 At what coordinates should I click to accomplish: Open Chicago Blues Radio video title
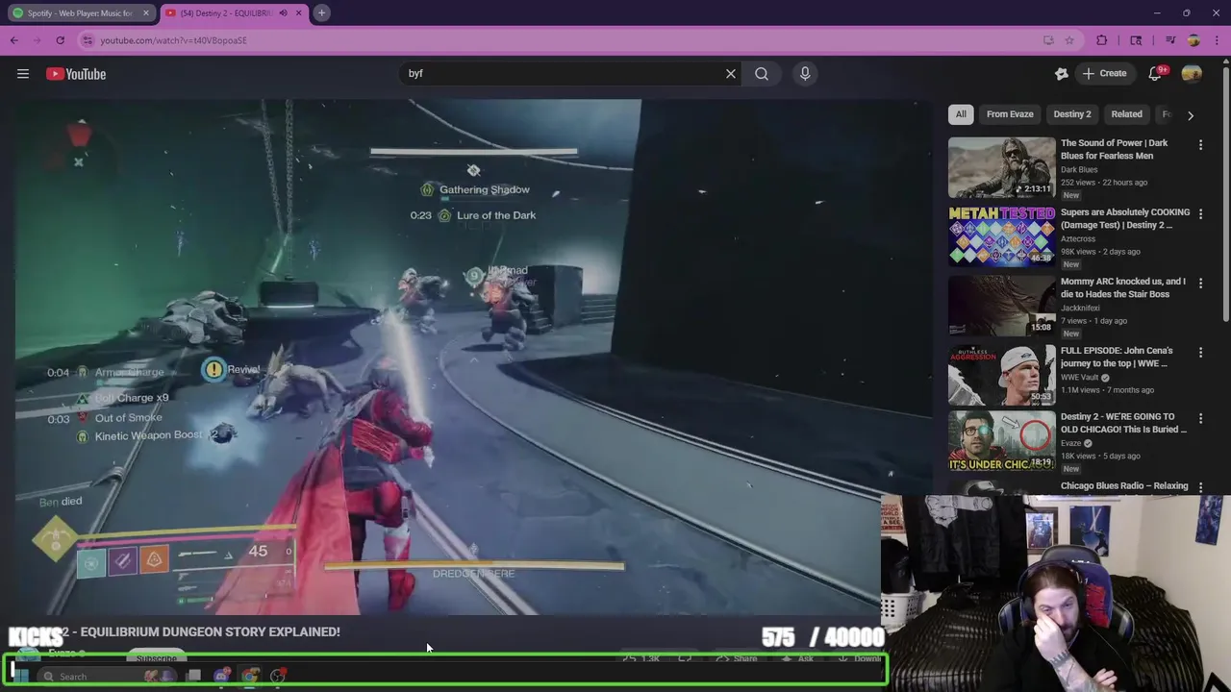1124,486
